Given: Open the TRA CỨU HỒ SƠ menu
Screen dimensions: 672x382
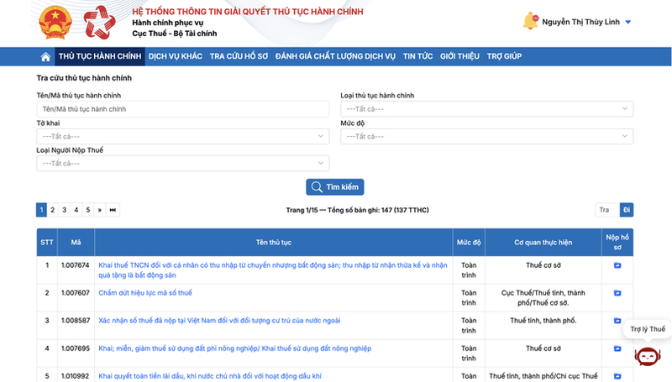Looking at the screenshot, I should (239, 56).
